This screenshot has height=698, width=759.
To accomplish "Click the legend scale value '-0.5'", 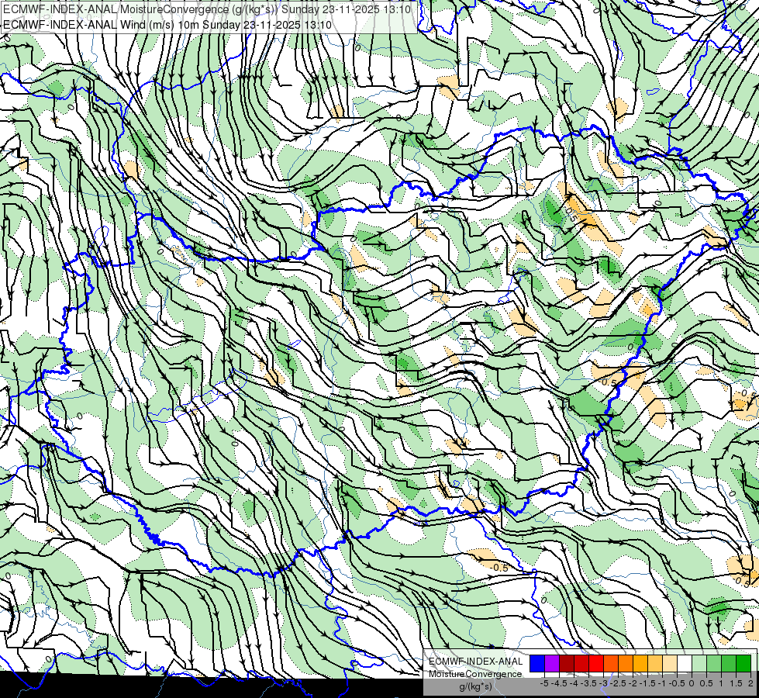I will [x=677, y=683].
